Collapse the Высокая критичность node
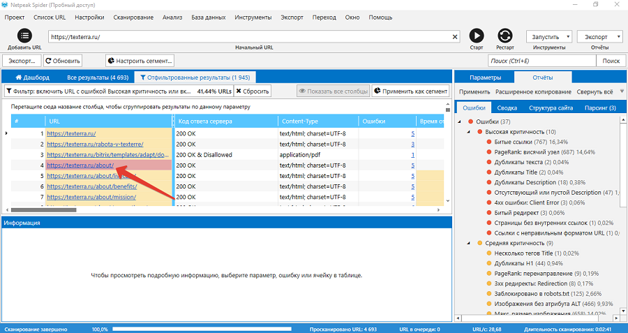This screenshot has height=333, width=628. (x=468, y=132)
